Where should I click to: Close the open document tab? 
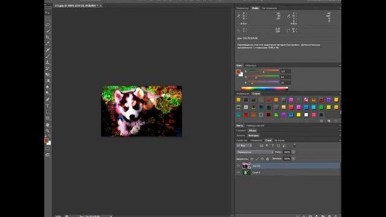click(101, 5)
